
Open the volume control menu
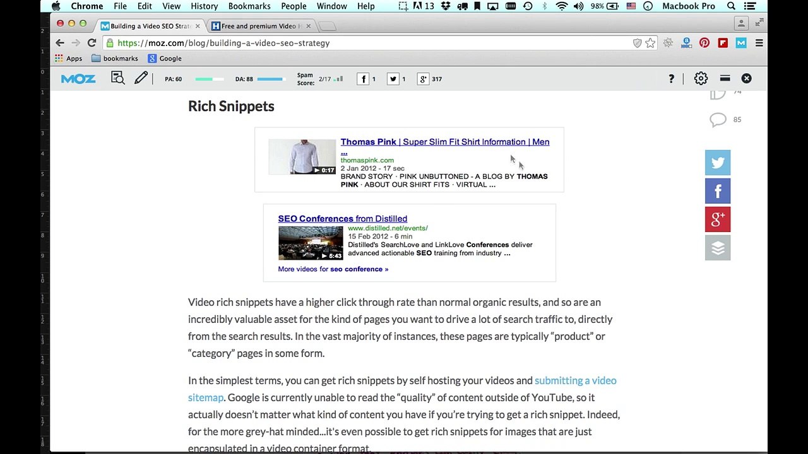pos(579,6)
